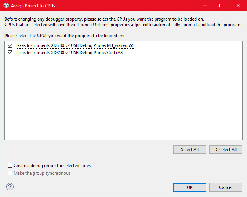The image size is (247, 197).
Task: Uncheck the CortxA8 CPU checkbox
Action: 10,53
